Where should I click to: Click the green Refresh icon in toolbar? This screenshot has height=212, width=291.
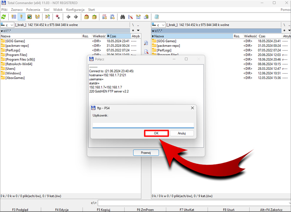point(3,17)
